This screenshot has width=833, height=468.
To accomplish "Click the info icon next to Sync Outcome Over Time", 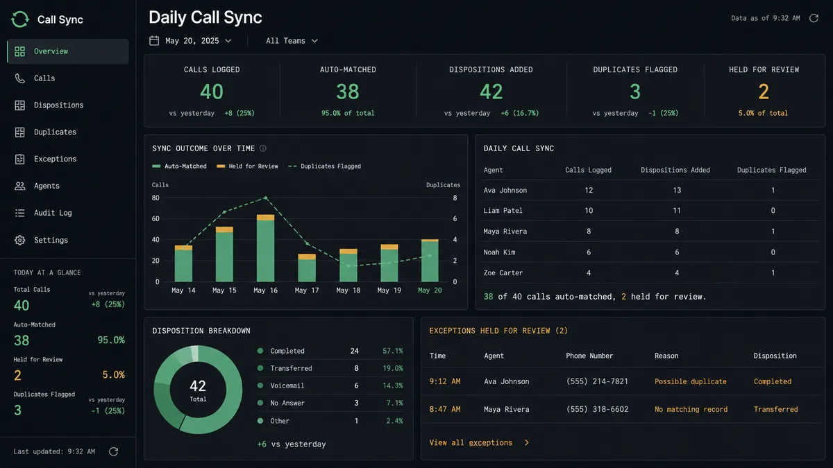I will click(262, 148).
